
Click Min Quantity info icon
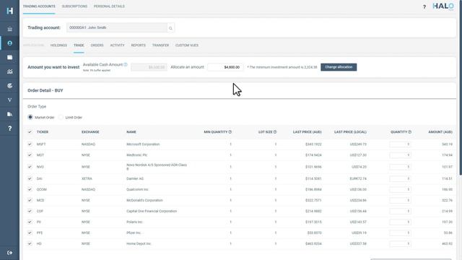230,131
